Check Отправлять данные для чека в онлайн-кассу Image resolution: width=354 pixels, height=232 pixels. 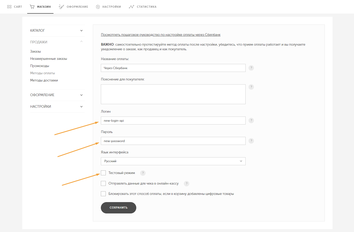pos(103,183)
